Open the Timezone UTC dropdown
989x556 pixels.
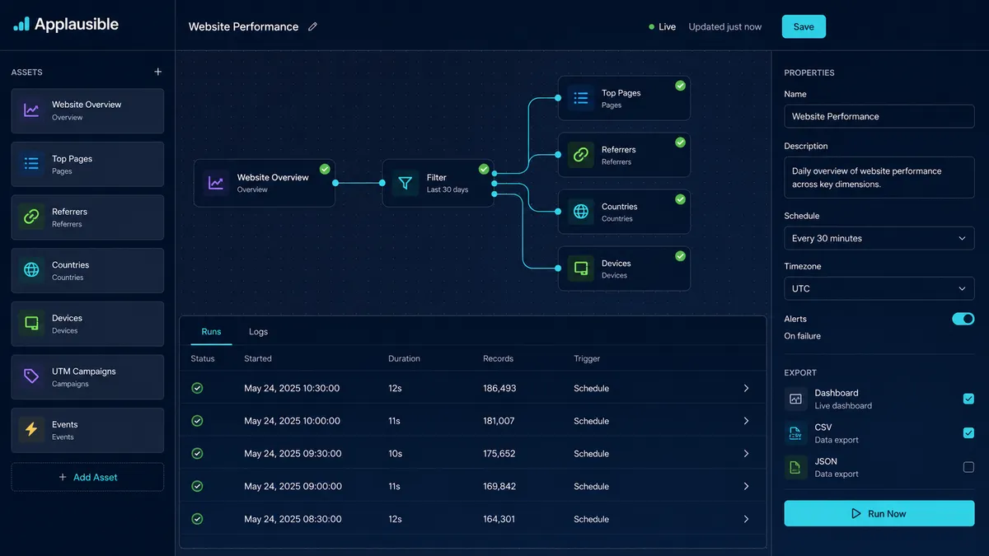[879, 288]
